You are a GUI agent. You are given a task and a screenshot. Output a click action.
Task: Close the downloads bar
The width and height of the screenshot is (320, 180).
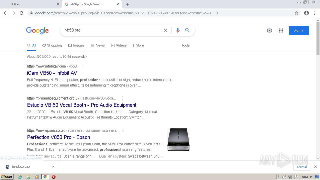[x=315, y=167]
